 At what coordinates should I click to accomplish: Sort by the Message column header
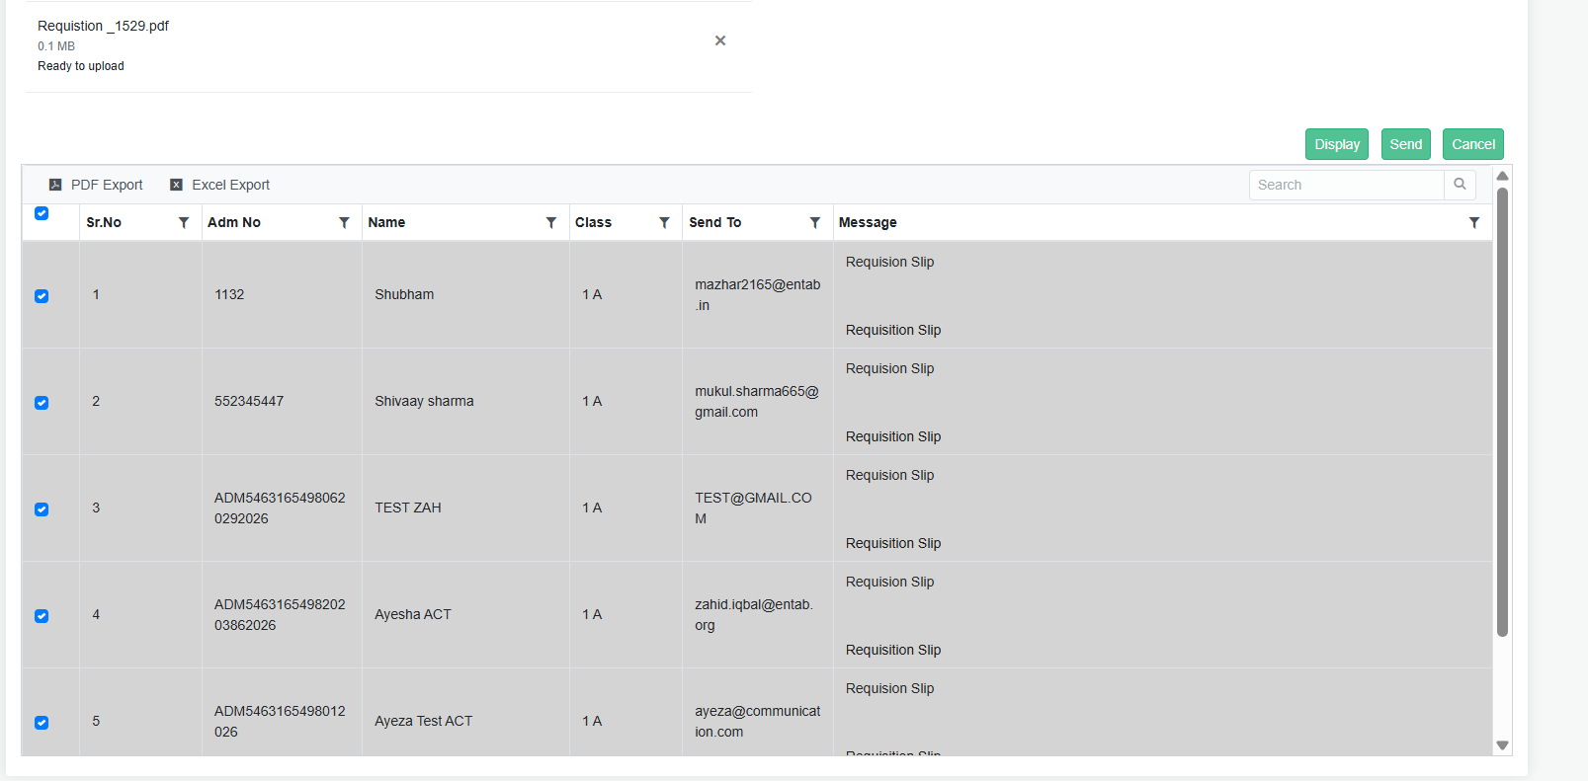coord(868,222)
